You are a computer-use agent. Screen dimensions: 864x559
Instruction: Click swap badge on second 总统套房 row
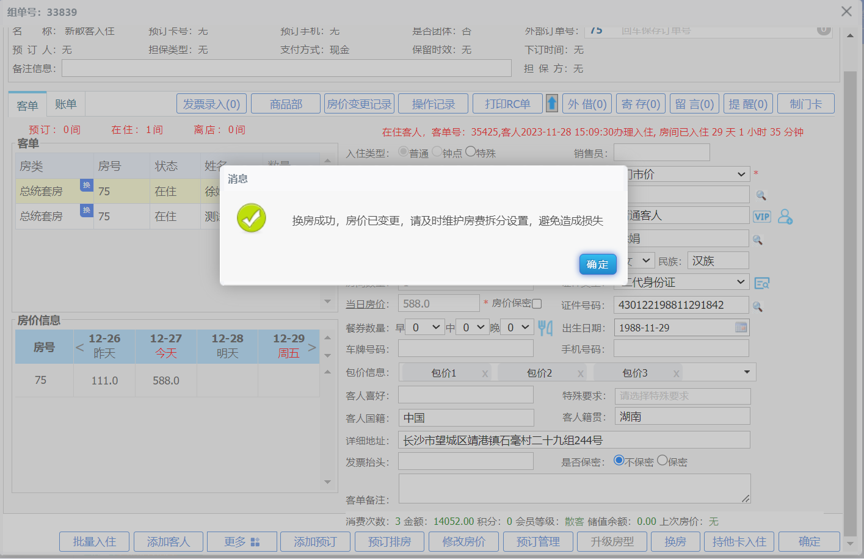coord(87,210)
